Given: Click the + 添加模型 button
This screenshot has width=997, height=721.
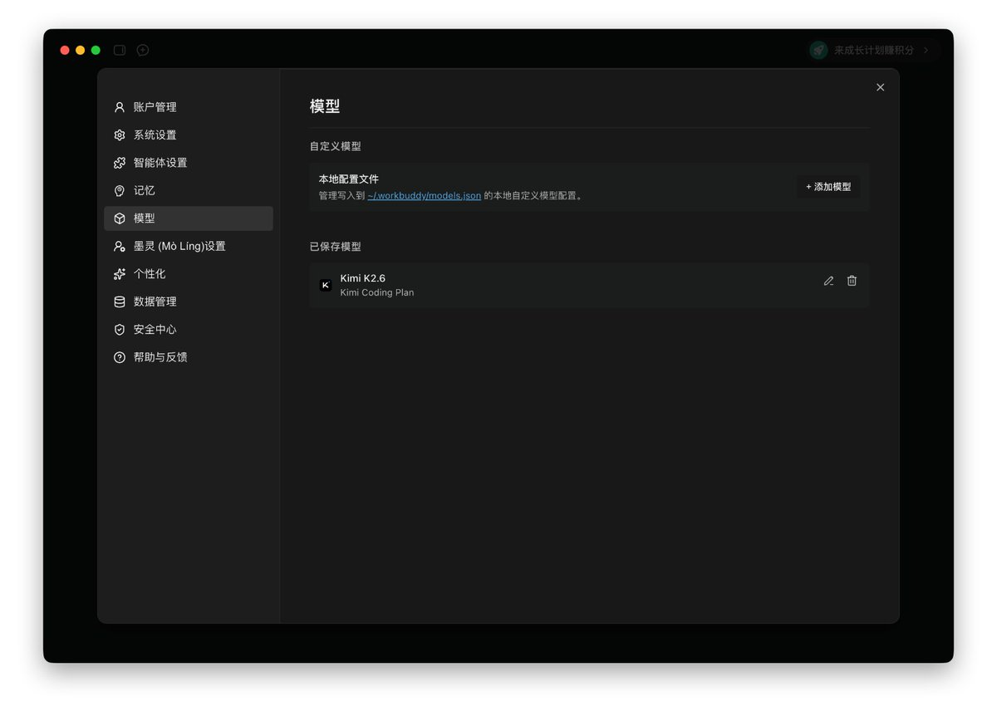Looking at the screenshot, I should point(828,187).
